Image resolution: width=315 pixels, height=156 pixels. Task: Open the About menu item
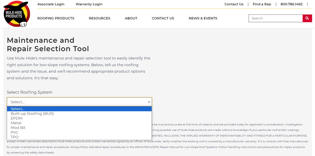tap(131, 18)
